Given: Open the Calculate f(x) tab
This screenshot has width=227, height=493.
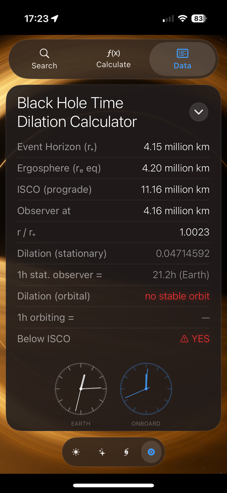Looking at the screenshot, I should click(x=113, y=59).
